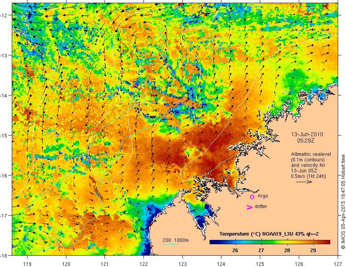Click the longitude 122 axis label
The width and height of the screenshot is (346, 267).
point(144,264)
